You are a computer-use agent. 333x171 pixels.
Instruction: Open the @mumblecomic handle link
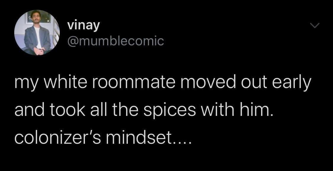pyautogui.click(x=116, y=41)
